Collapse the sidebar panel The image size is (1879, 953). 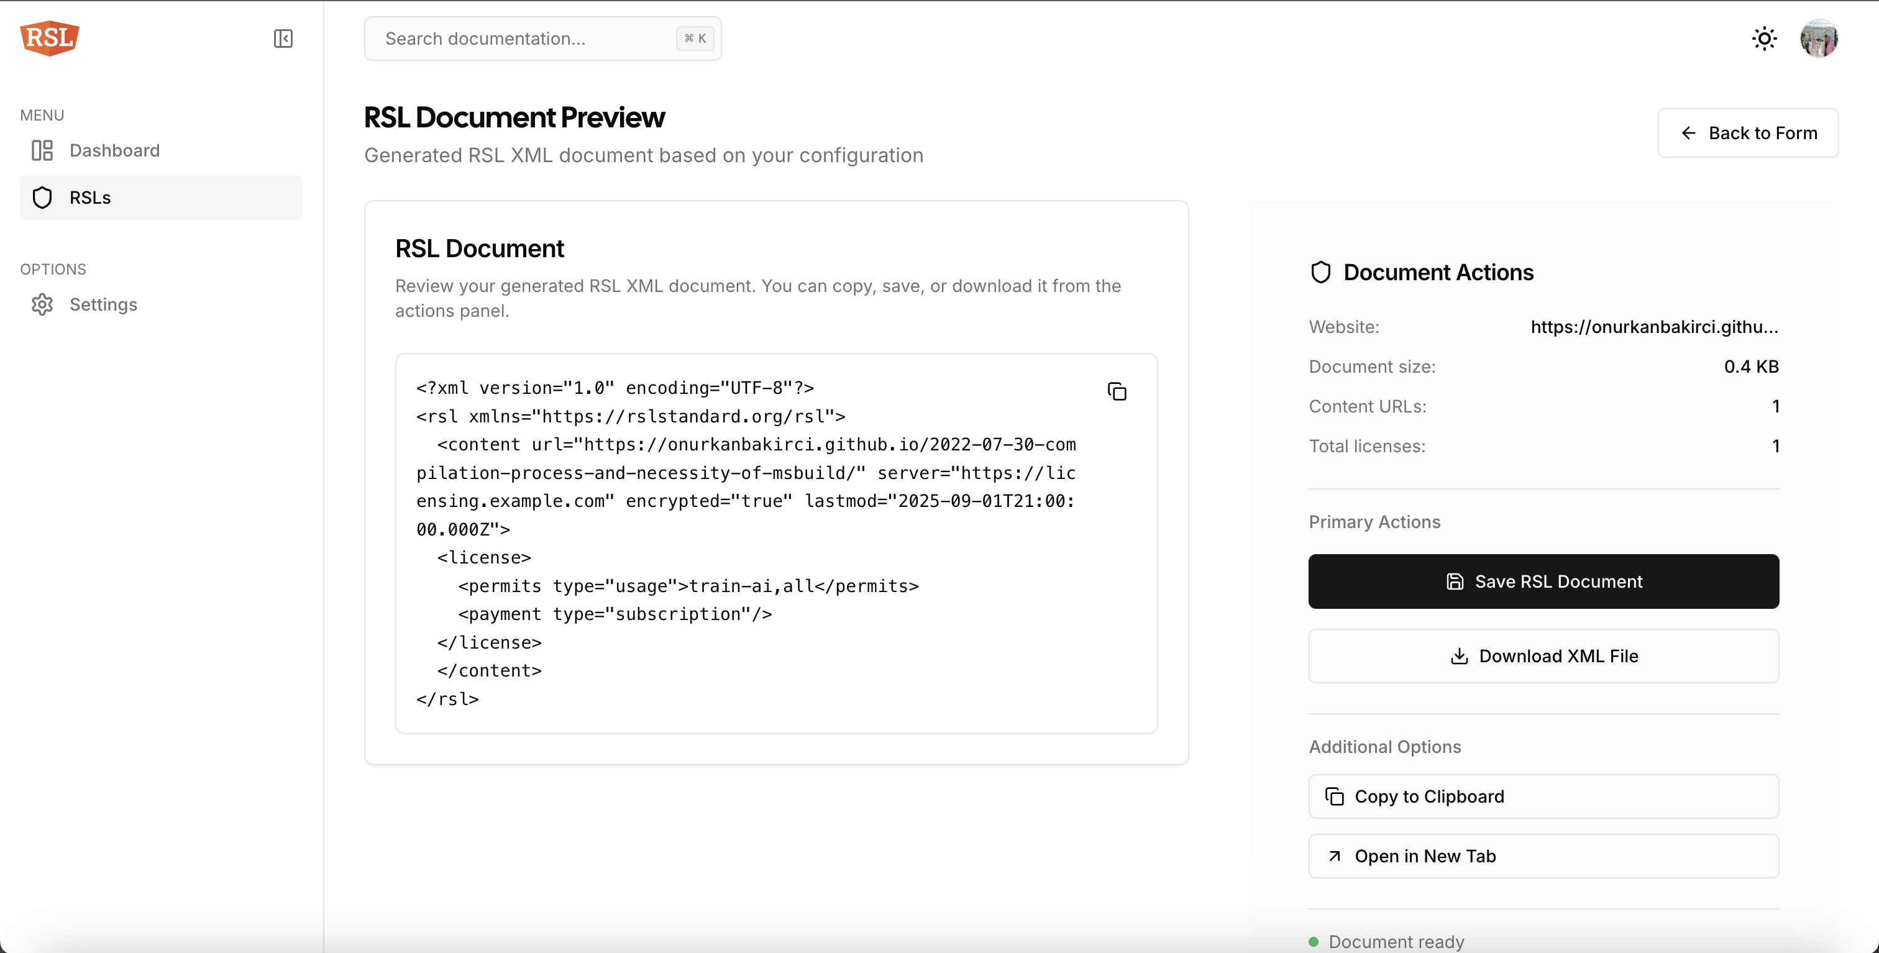pos(283,39)
